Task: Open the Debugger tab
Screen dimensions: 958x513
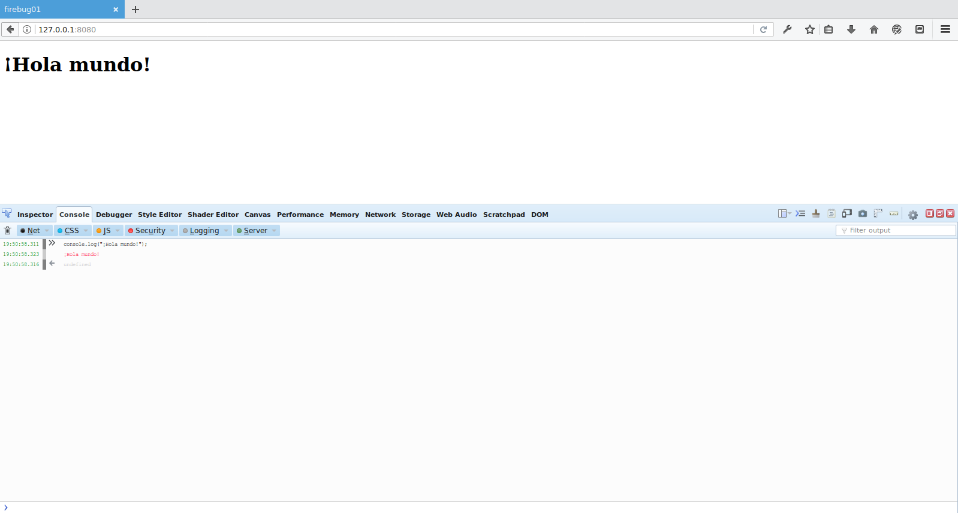Action: (114, 215)
